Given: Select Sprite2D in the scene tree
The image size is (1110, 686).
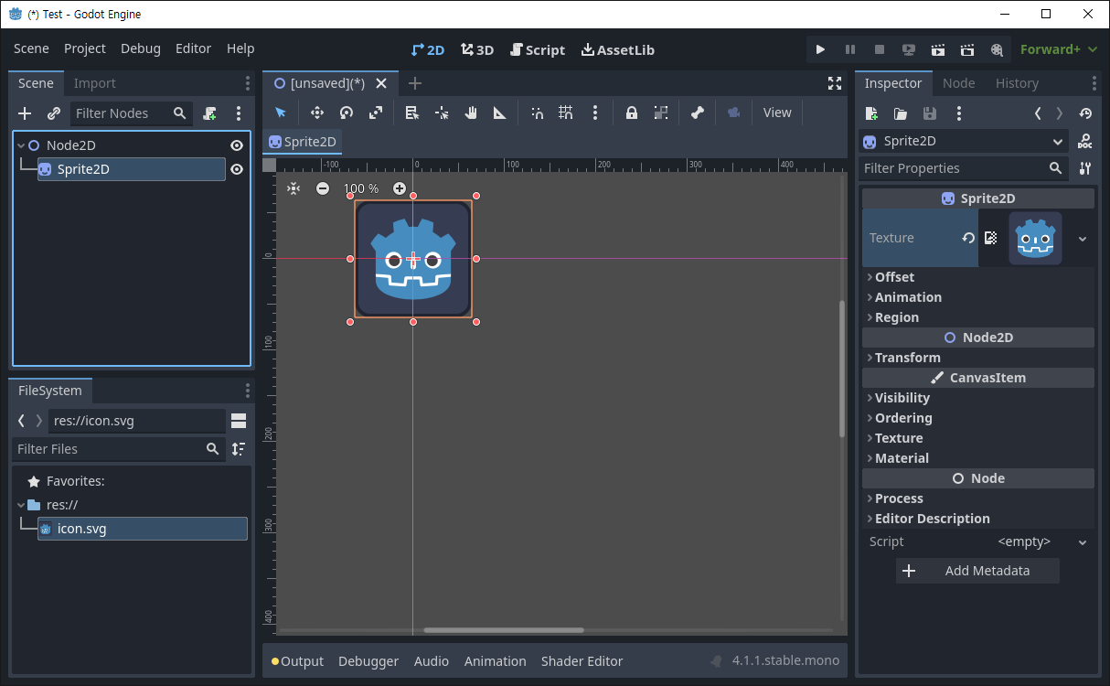Looking at the screenshot, I should [x=131, y=169].
